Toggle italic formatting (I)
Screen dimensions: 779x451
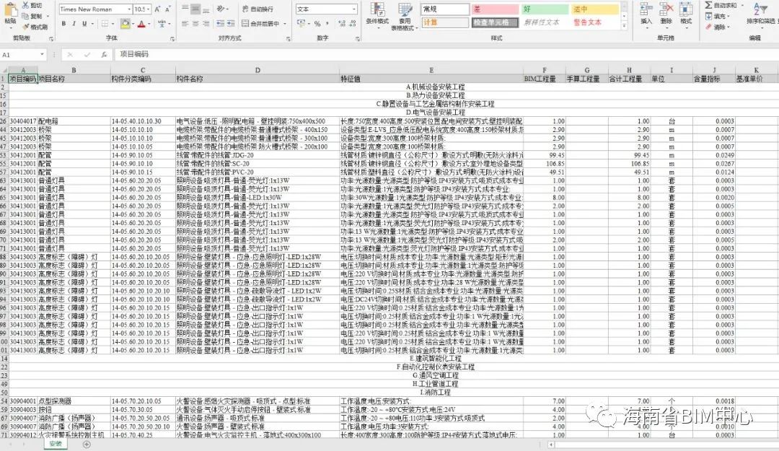click(74, 23)
